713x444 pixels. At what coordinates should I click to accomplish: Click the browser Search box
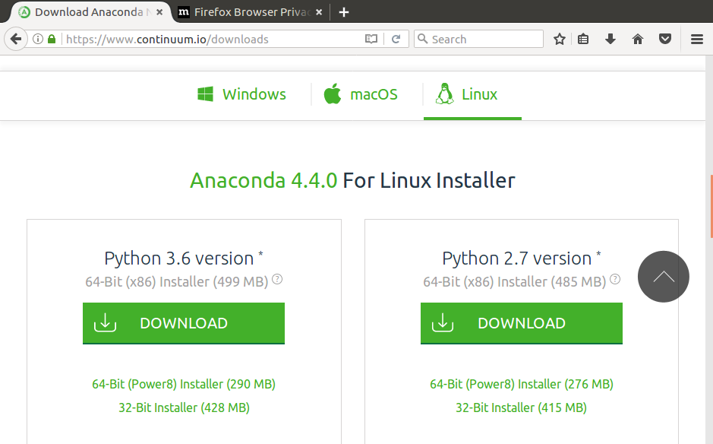[478, 40]
